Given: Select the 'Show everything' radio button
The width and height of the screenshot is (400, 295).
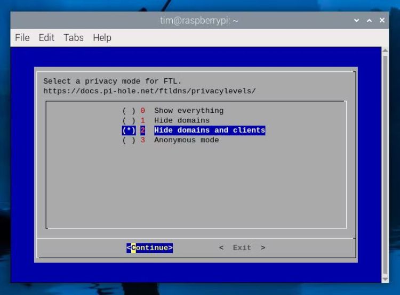Looking at the screenshot, I should 129,111.
